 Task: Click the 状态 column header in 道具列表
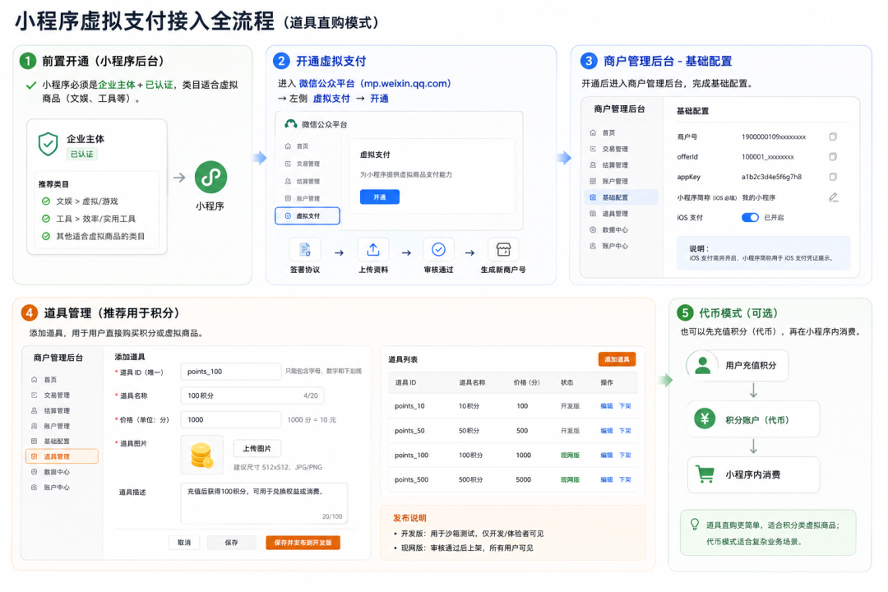pos(567,382)
